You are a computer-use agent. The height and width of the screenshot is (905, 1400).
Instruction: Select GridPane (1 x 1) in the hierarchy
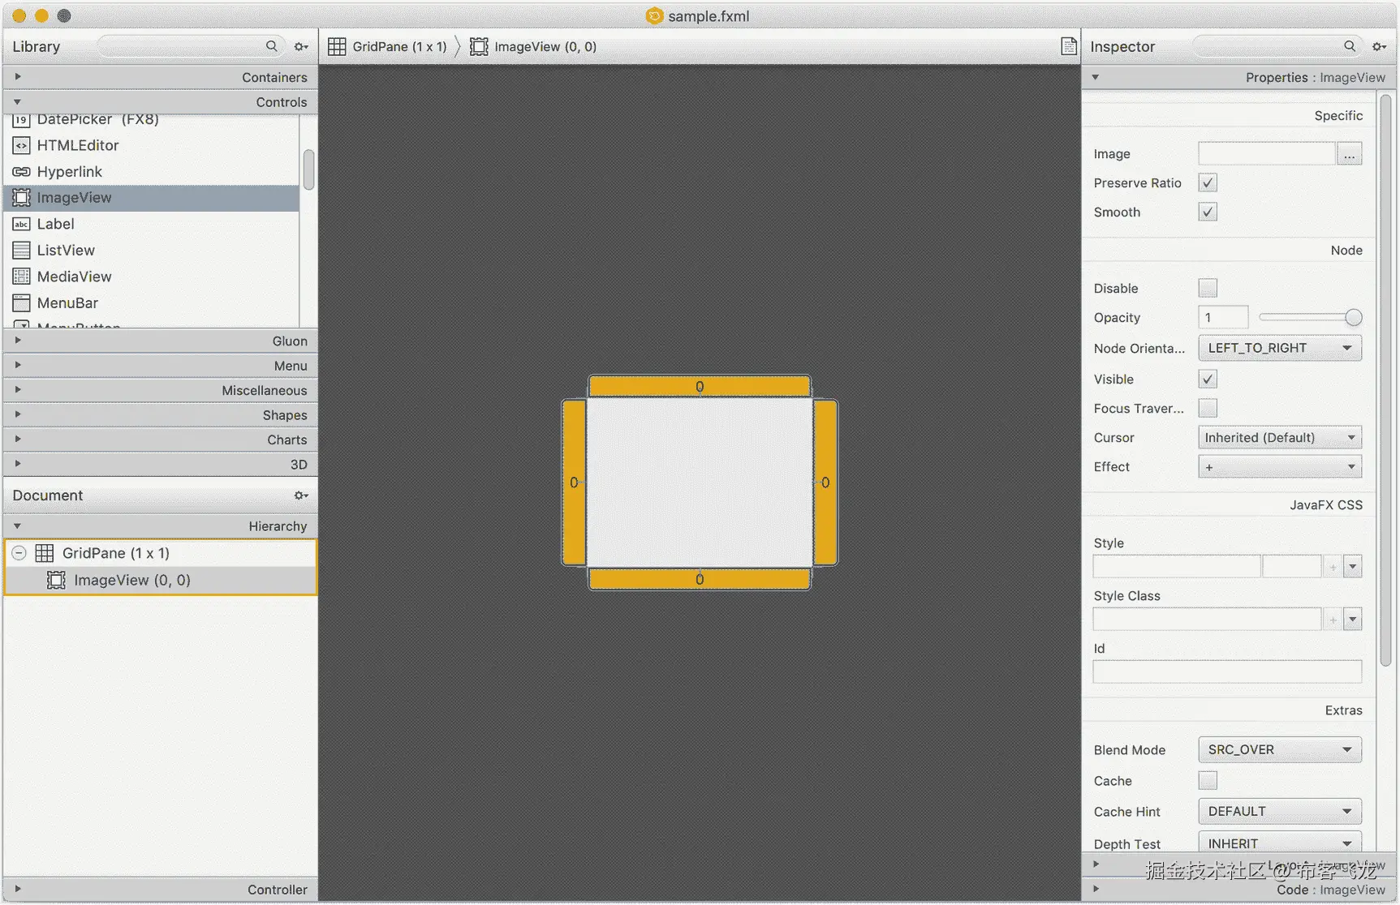[161, 553]
